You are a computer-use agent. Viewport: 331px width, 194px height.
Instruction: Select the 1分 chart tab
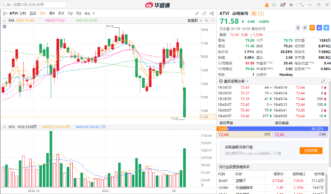70,14
